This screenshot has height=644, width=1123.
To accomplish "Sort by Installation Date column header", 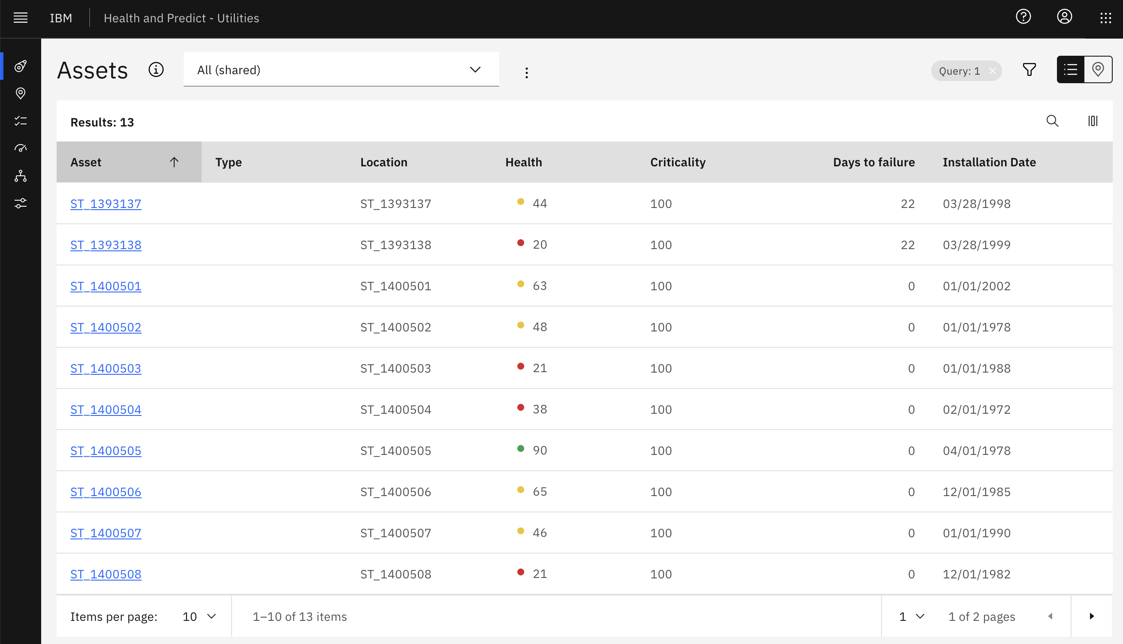I will (x=989, y=162).
